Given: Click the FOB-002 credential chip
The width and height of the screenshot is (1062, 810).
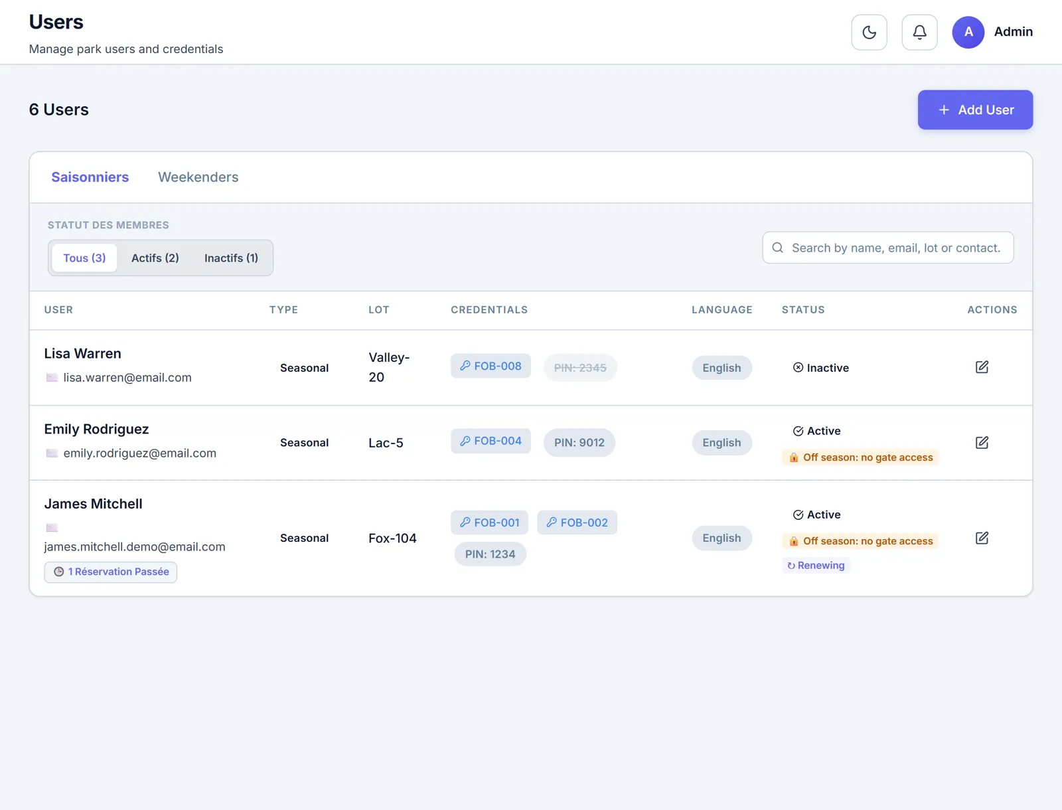Looking at the screenshot, I should point(577,523).
